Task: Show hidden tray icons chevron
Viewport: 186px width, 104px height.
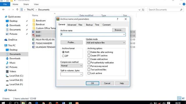Action: pos(151,103)
